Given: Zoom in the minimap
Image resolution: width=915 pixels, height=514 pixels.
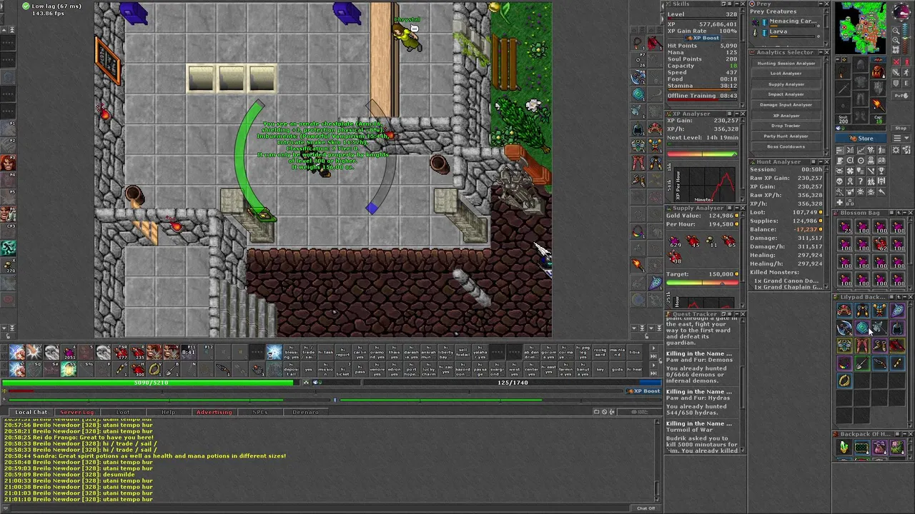Looking at the screenshot, I should coord(896,41).
